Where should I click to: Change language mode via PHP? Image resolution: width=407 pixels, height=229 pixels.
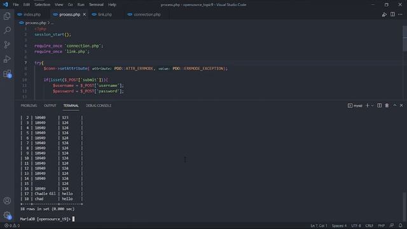[x=382, y=226]
